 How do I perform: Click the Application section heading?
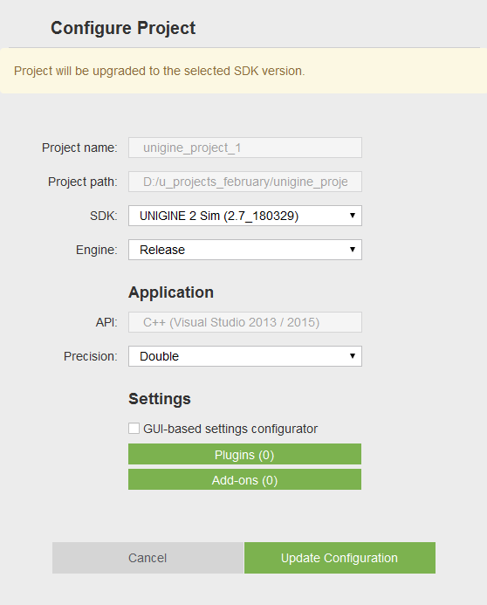[x=171, y=292]
